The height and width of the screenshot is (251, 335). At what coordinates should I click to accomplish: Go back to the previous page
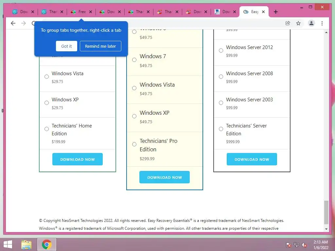13,23
